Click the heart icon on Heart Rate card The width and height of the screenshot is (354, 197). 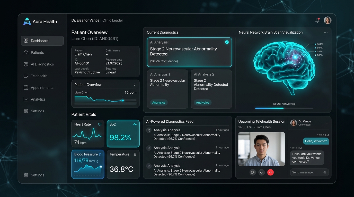[100, 124]
